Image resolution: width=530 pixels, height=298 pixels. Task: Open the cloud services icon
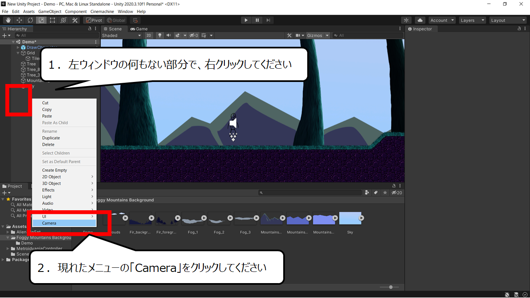(420, 20)
